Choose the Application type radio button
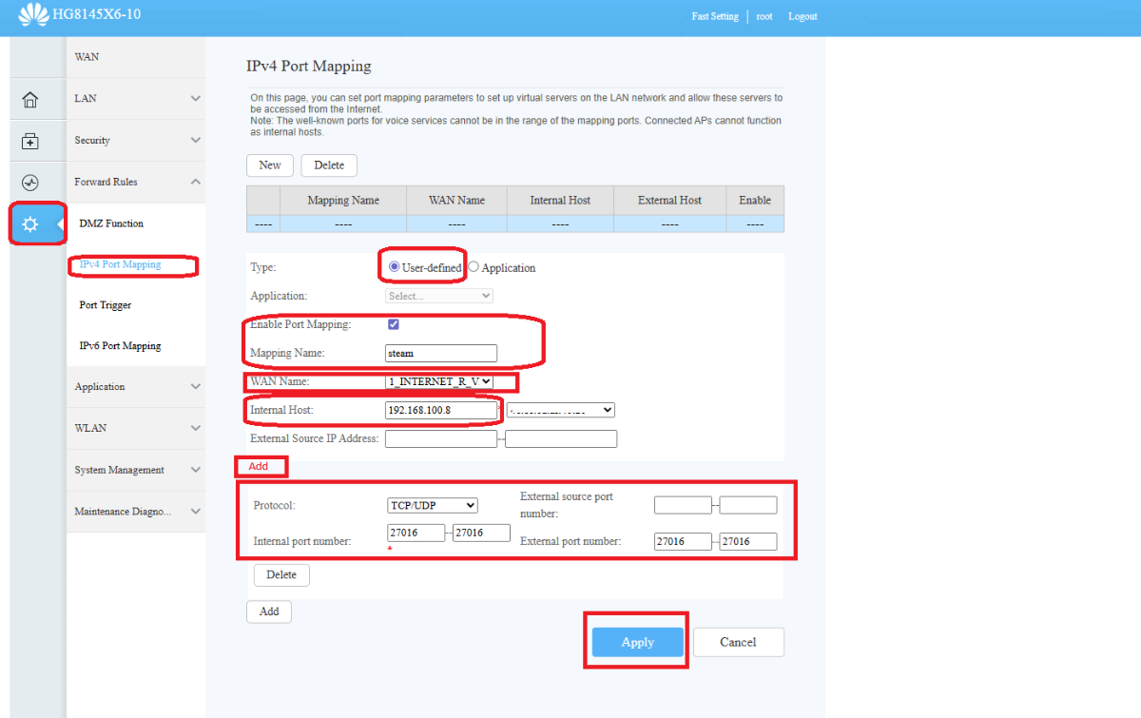 tap(474, 267)
